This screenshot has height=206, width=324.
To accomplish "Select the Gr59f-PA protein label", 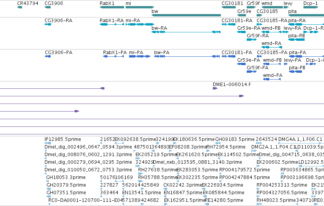I will [257, 68].
